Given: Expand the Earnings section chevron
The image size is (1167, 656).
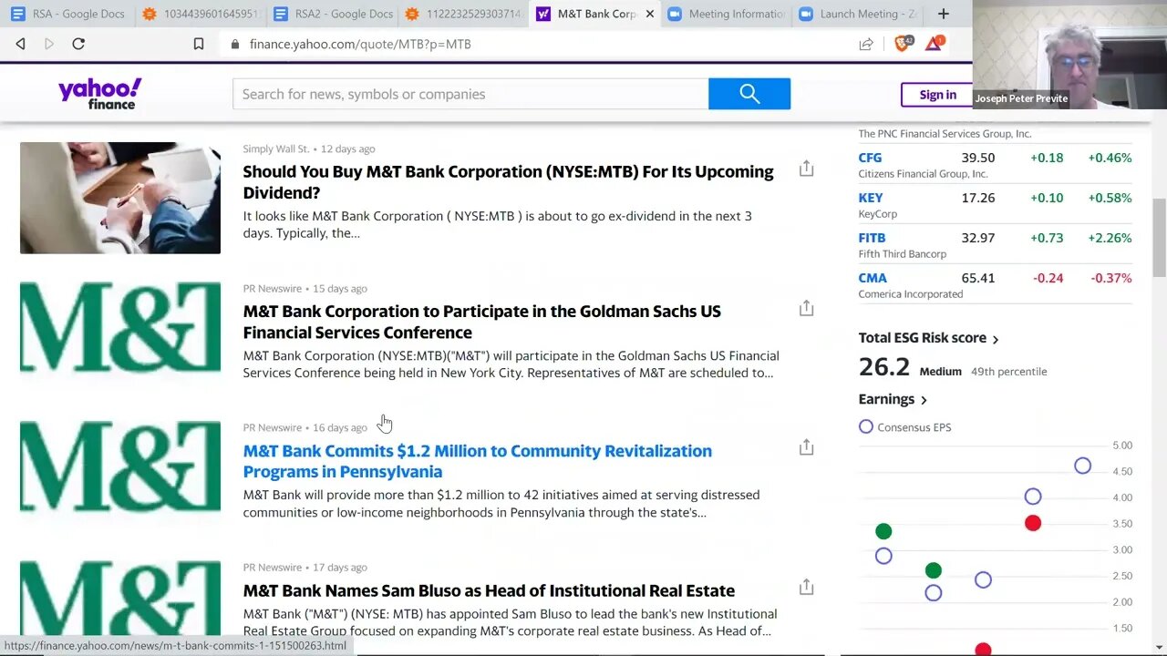Looking at the screenshot, I should pos(924,400).
